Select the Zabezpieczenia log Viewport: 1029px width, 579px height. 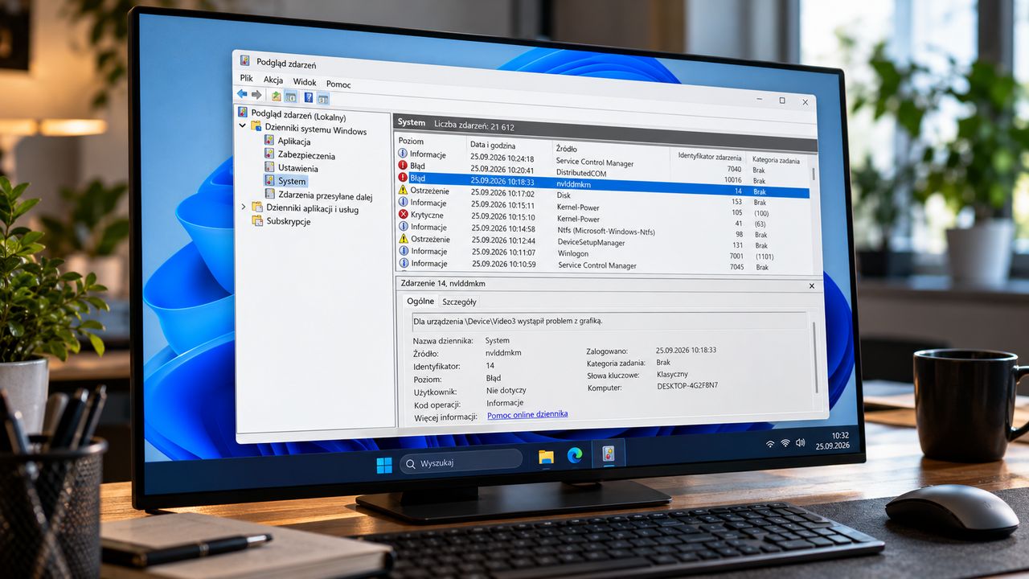tap(300, 155)
